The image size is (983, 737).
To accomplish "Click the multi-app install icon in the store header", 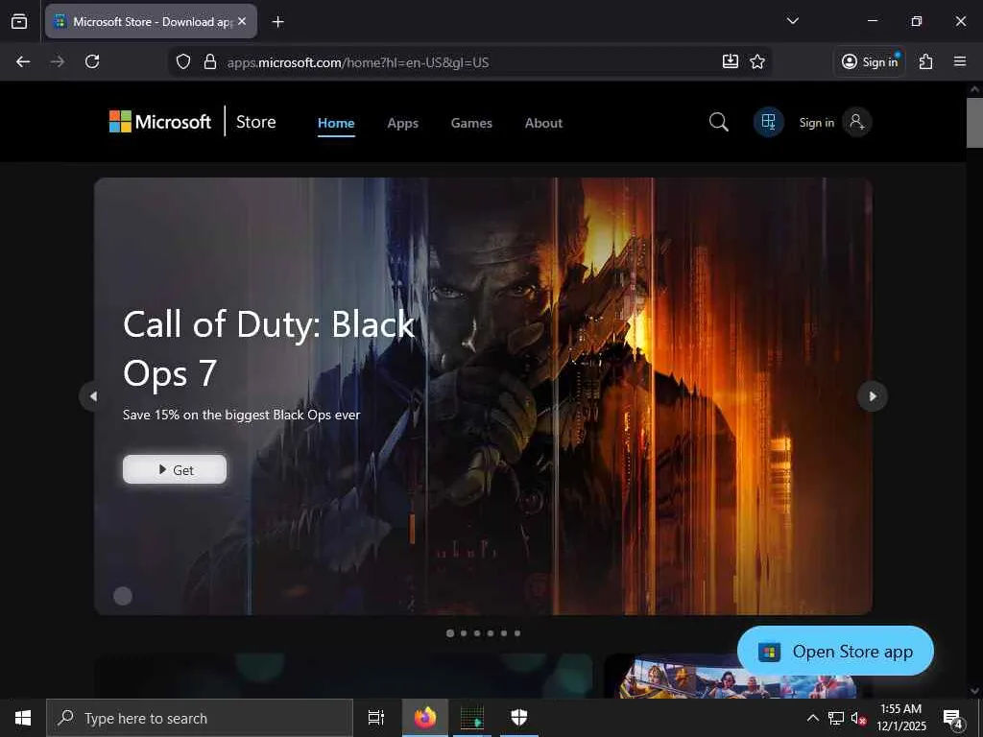I will pos(769,122).
